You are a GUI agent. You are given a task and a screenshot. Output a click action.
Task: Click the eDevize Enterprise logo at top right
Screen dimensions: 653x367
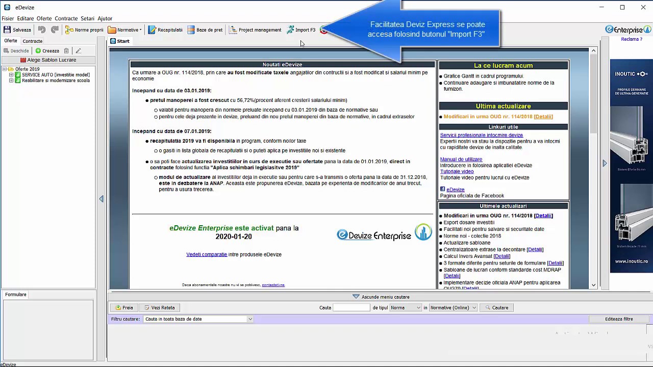(x=628, y=30)
